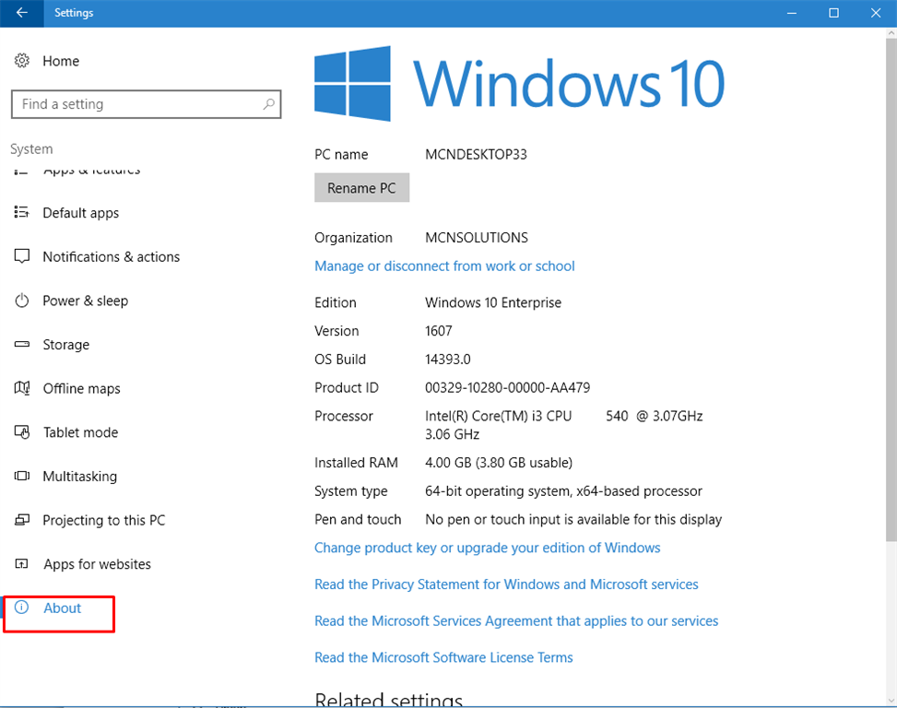Click the scrollbar up arrow

(891, 32)
